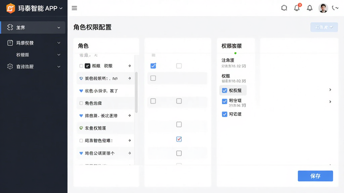Click the blue heart in role row ending 了
The width and height of the screenshot is (344, 193).
(81, 91)
